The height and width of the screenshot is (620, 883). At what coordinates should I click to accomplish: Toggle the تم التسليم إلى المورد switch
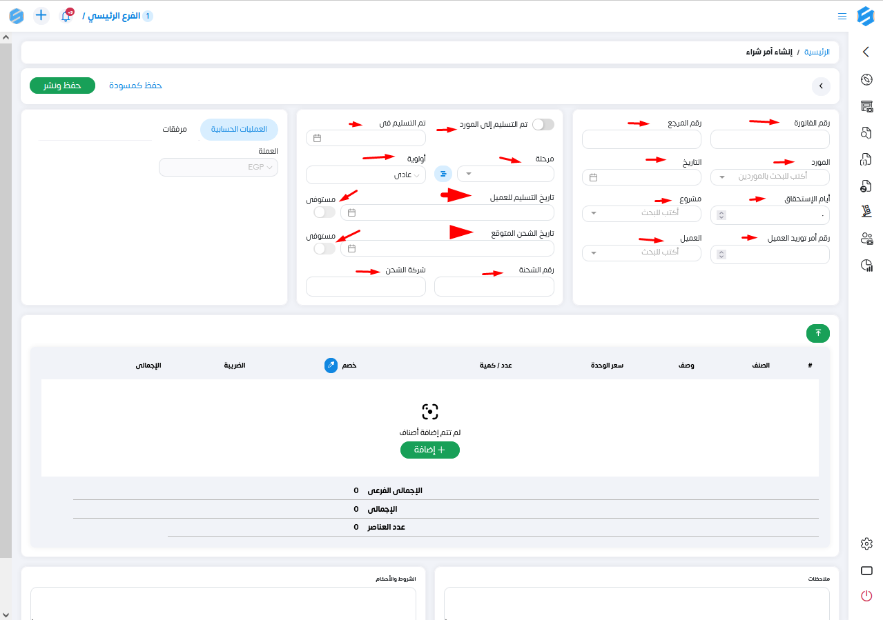543,124
